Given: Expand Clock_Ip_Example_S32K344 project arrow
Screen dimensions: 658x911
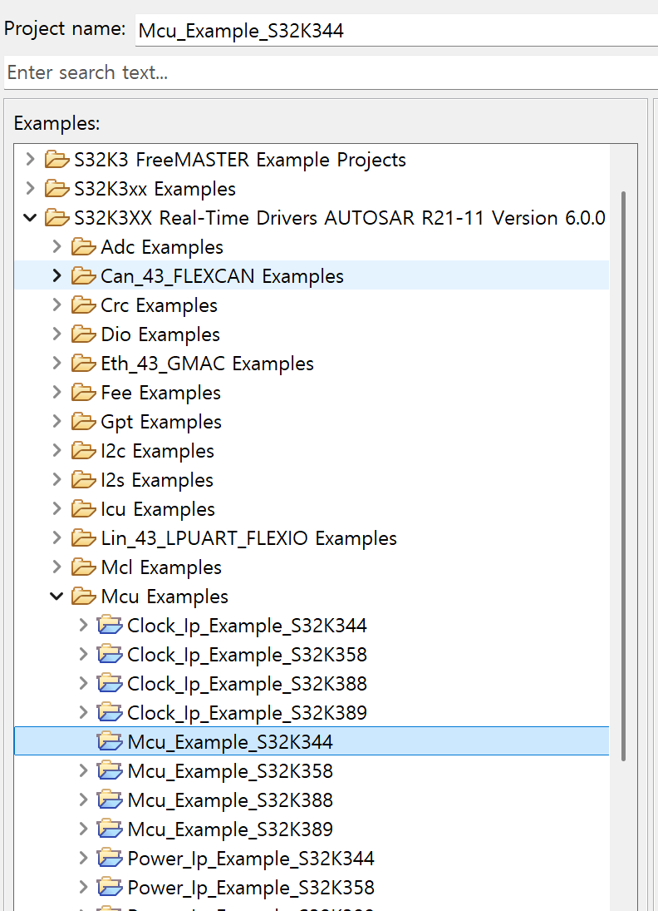Looking at the screenshot, I should [x=84, y=625].
